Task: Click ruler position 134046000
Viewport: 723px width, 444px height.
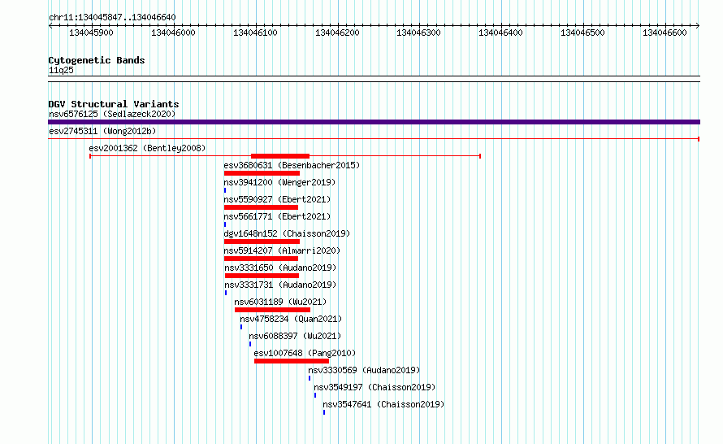Action: click(173, 33)
